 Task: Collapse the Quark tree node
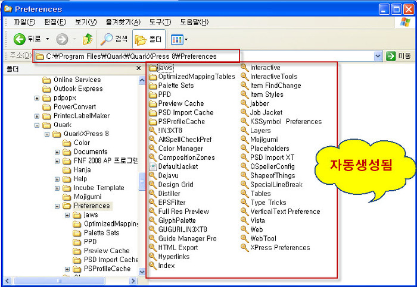37,125
